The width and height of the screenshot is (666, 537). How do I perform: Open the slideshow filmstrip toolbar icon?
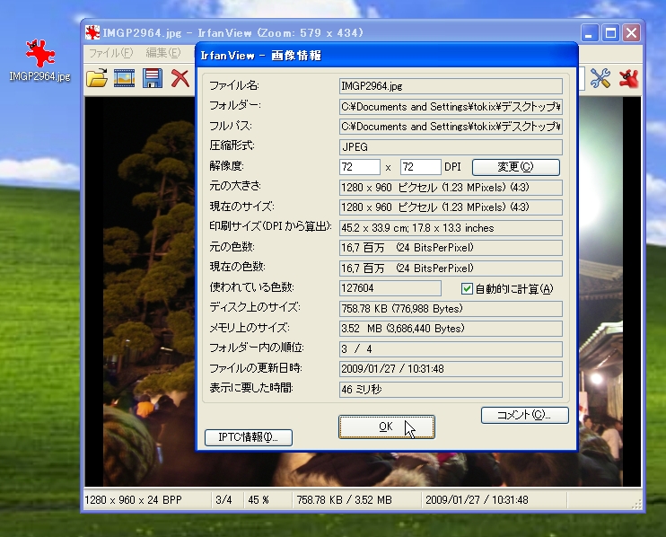coord(125,78)
